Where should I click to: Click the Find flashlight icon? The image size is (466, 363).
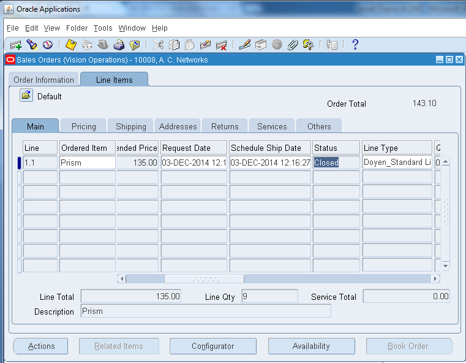pyautogui.click(x=31, y=45)
